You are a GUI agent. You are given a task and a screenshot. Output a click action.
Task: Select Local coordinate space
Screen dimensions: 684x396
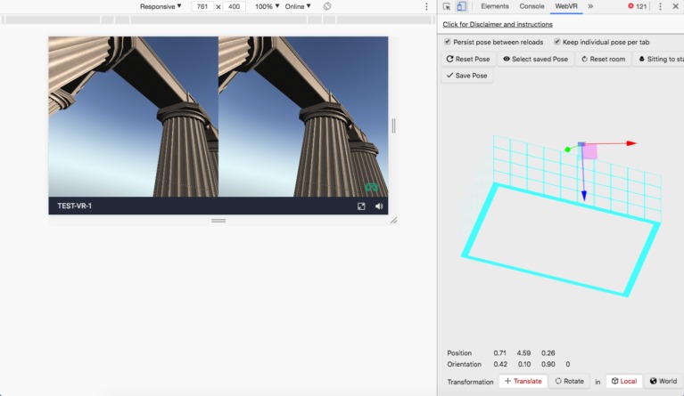pos(623,381)
